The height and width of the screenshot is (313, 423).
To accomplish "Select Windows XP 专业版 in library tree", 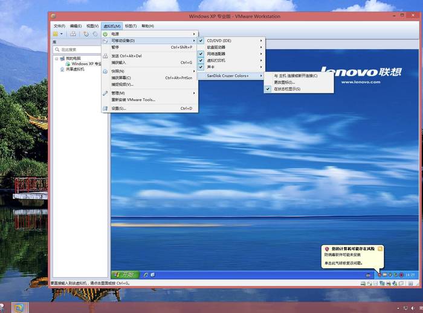I will pos(83,64).
